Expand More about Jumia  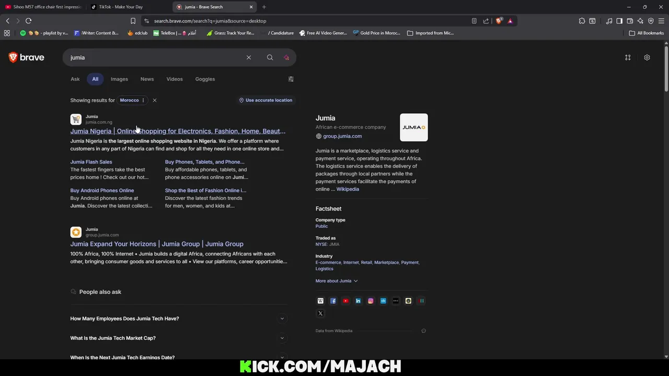[337, 281]
